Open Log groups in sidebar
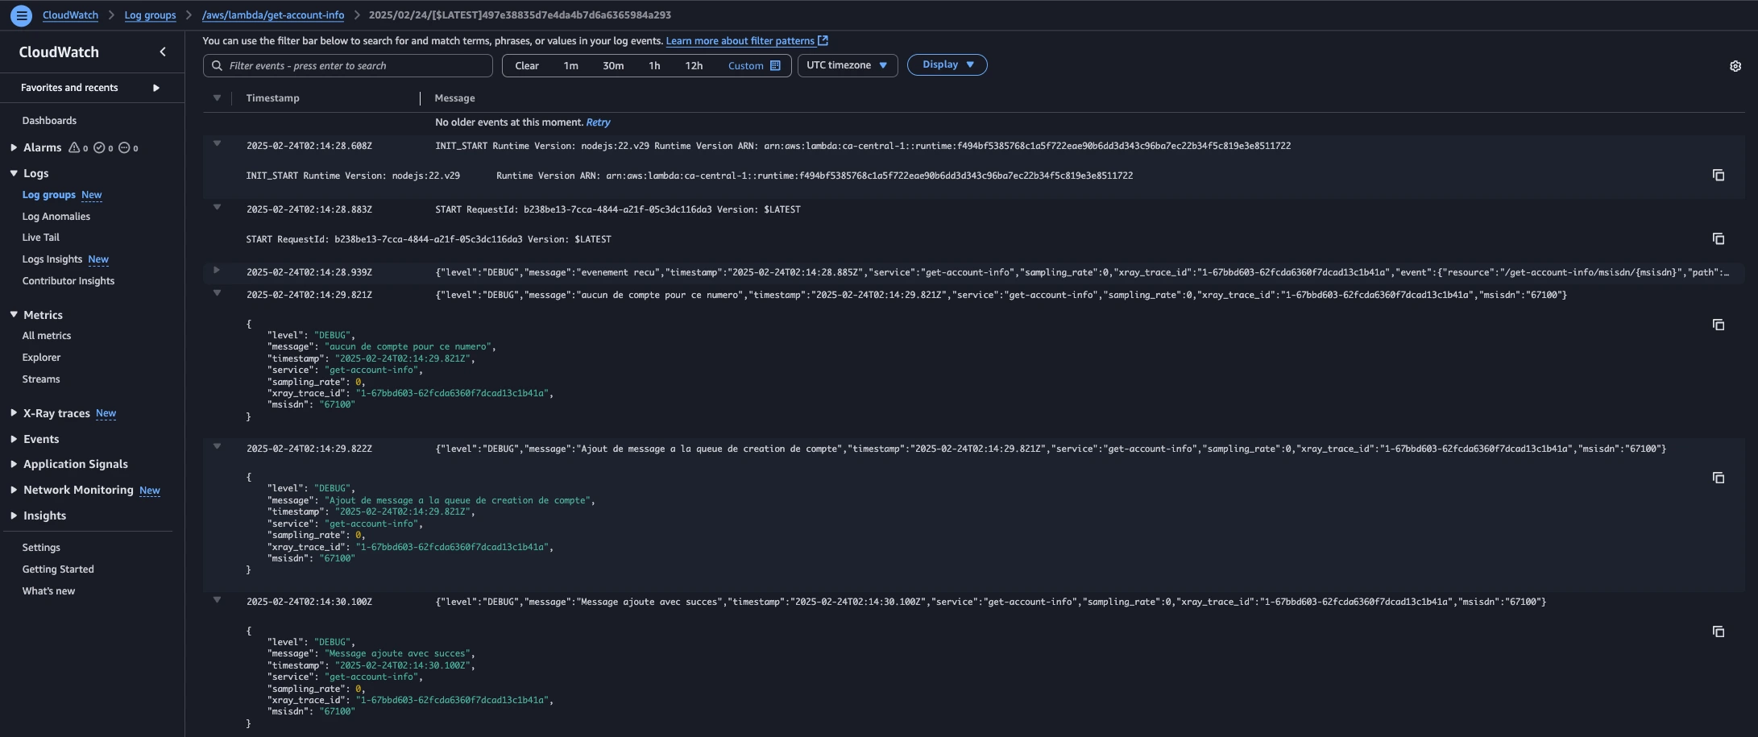The height and width of the screenshot is (737, 1758). [48, 195]
